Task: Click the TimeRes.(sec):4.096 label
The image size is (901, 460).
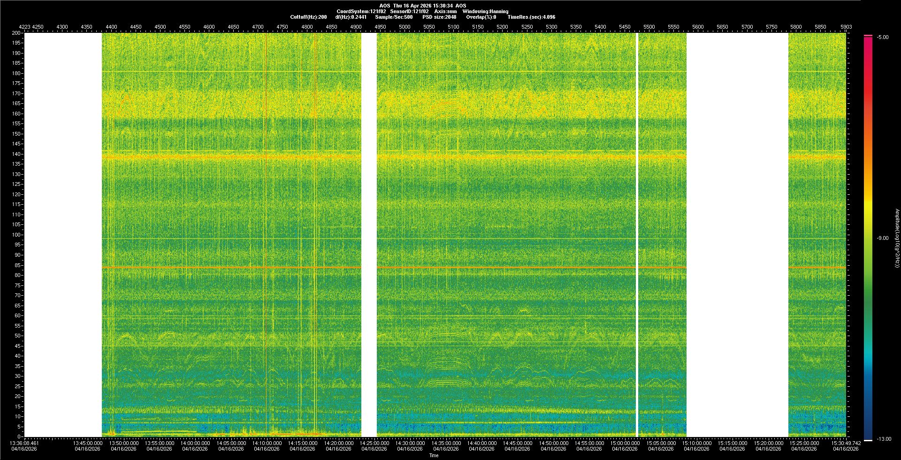Action: (x=531, y=17)
